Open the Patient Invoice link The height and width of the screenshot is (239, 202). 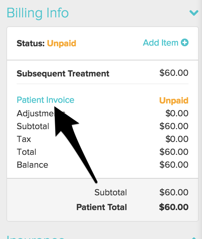coord(46,100)
